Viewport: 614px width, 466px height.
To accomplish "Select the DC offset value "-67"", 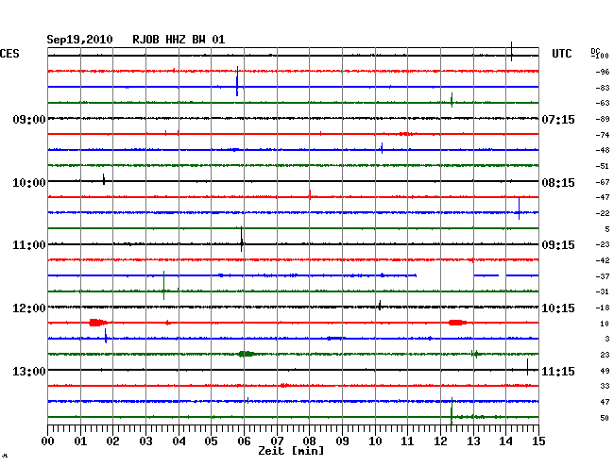I will point(603,182).
